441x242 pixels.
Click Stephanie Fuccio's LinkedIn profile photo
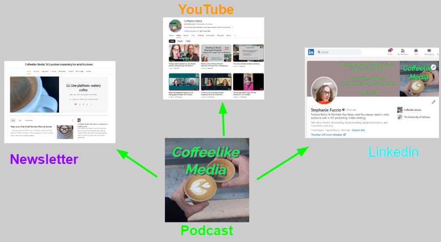pos(324,90)
